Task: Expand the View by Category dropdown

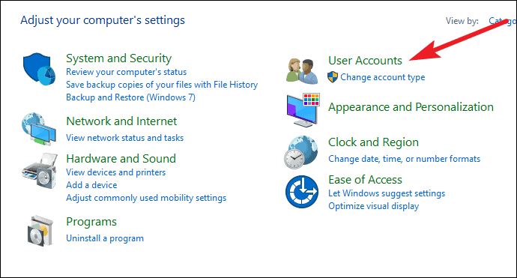Action: point(502,21)
